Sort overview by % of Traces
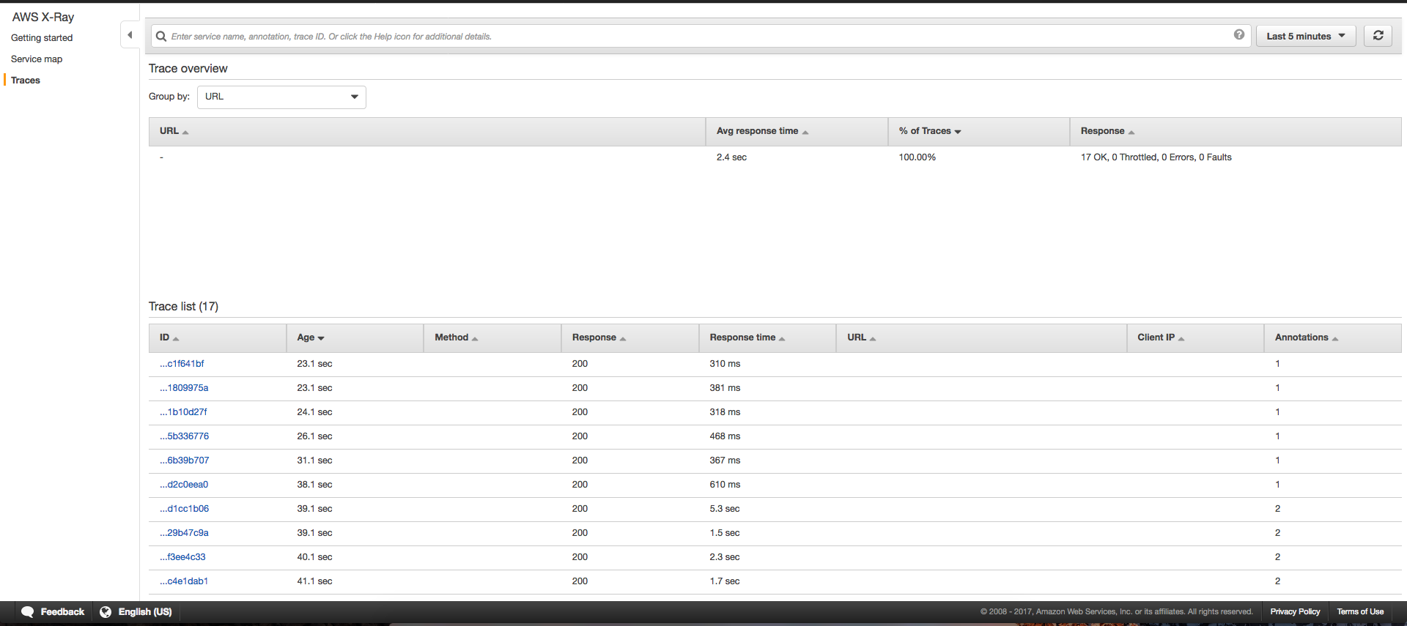This screenshot has height=626, width=1407. (x=929, y=131)
